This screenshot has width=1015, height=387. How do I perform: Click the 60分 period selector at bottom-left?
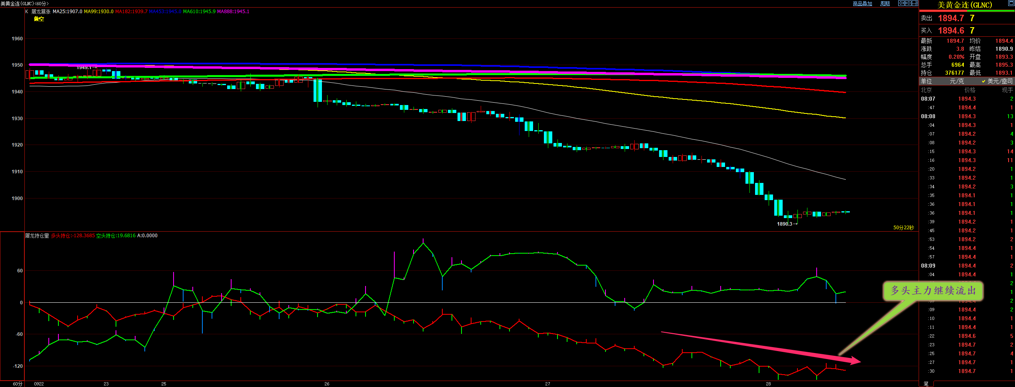[x=17, y=384]
